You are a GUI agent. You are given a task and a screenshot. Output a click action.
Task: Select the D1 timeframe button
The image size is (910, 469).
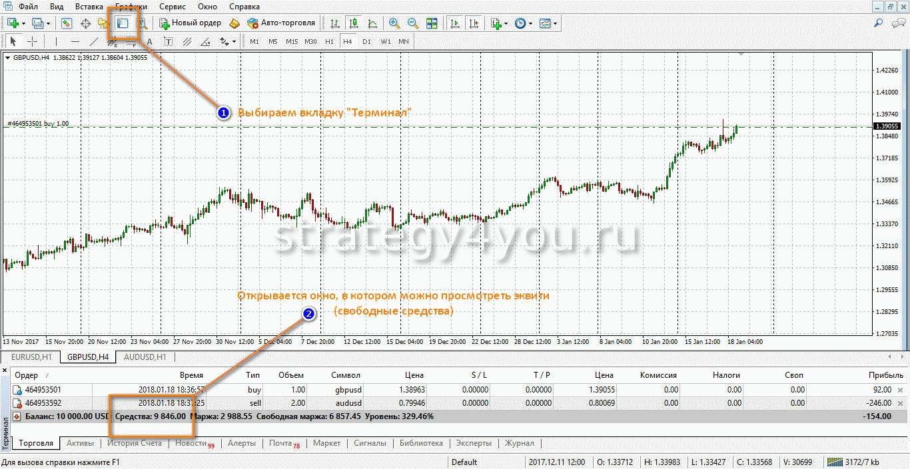[366, 41]
